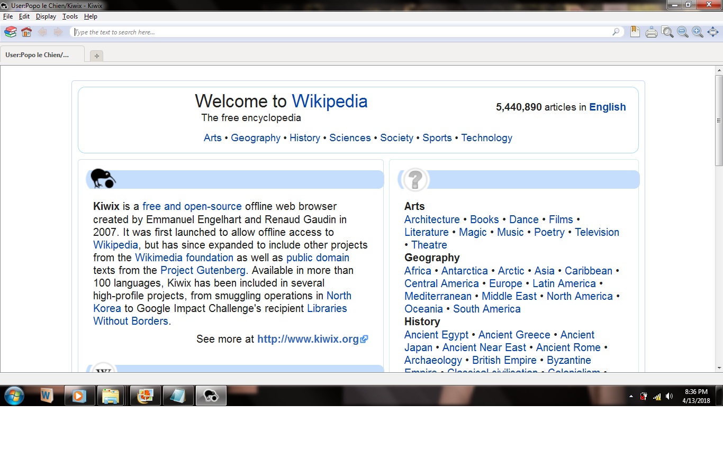Toggle fullscreen mode icon
Image resolution: width=723 pixels, height=459 pixels.
point(713,32)
